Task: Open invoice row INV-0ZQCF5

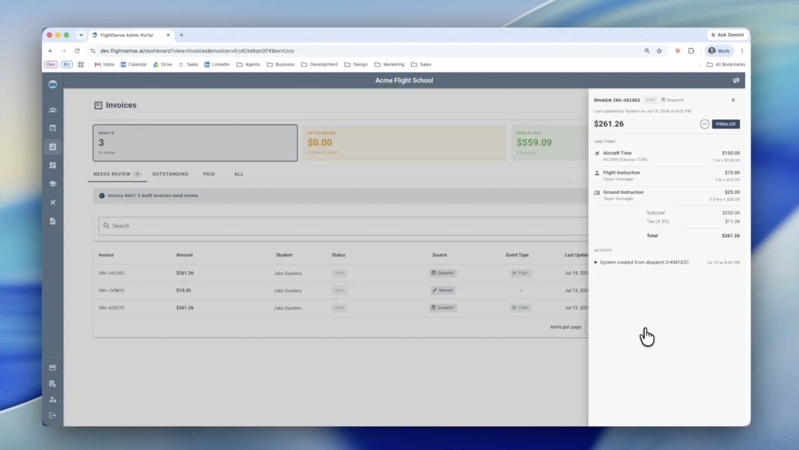Action: coord(341,308)
